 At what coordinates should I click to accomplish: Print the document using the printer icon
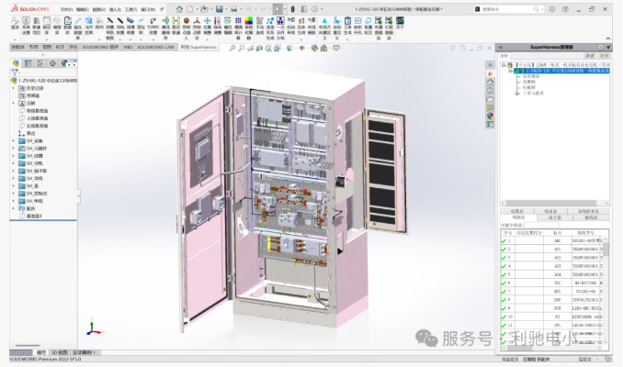tap(233, 9)
